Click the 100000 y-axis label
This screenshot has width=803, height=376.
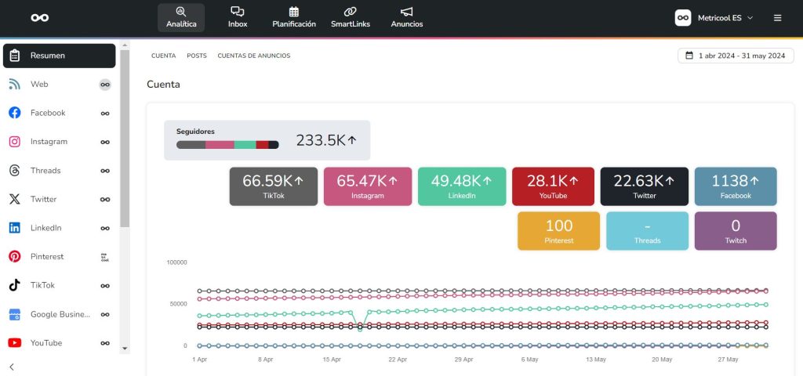(x=176, y=262)
